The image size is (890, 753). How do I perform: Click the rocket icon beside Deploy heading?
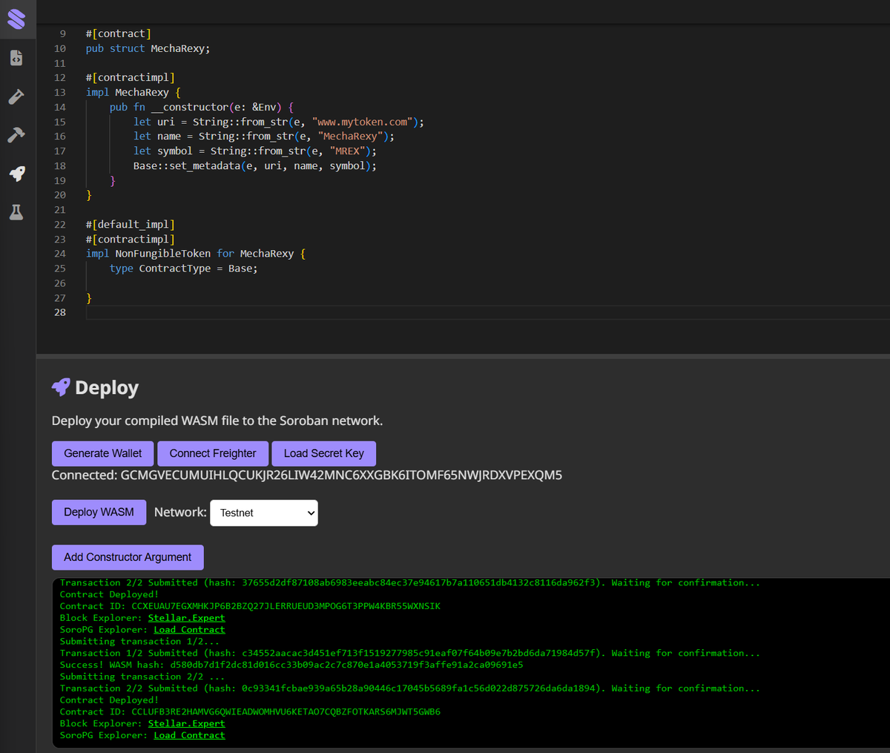point(61,387)
